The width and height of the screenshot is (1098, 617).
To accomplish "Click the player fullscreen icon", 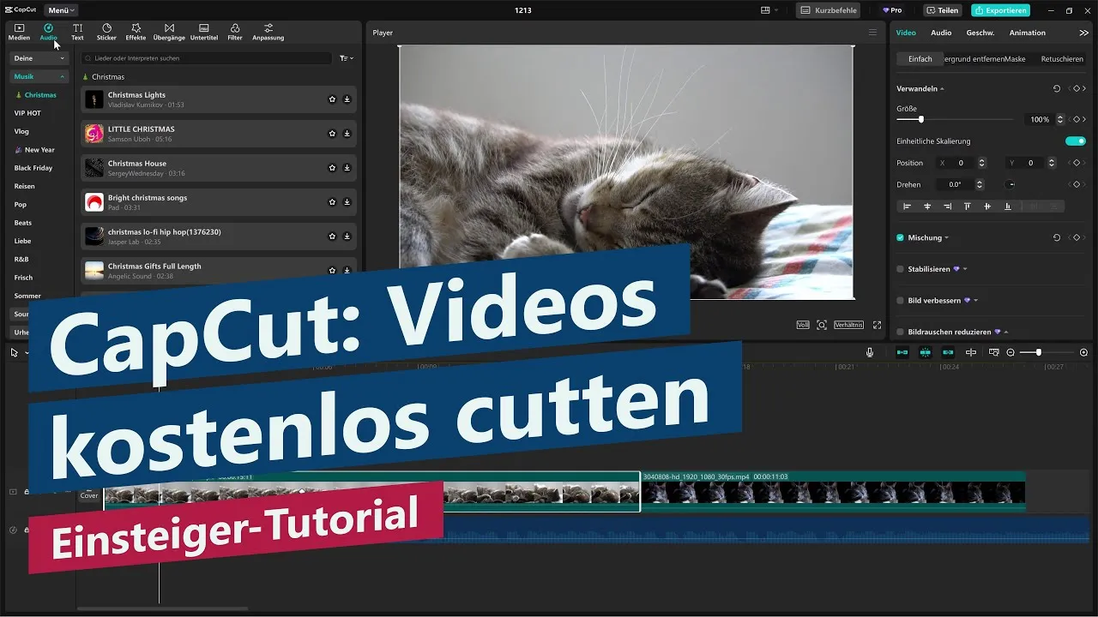I will click(877, 325).
